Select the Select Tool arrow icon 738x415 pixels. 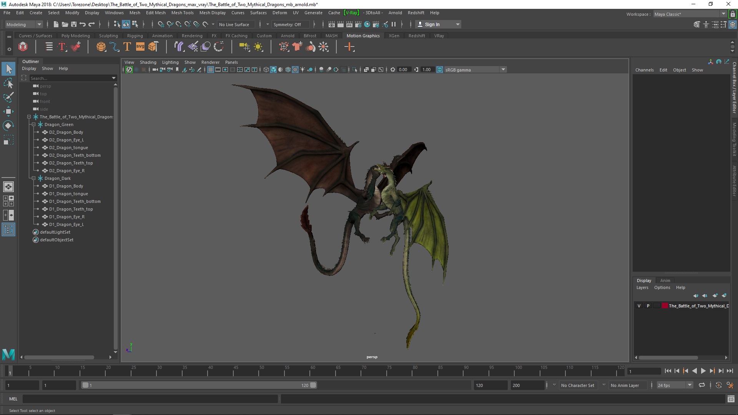point(8,69)
